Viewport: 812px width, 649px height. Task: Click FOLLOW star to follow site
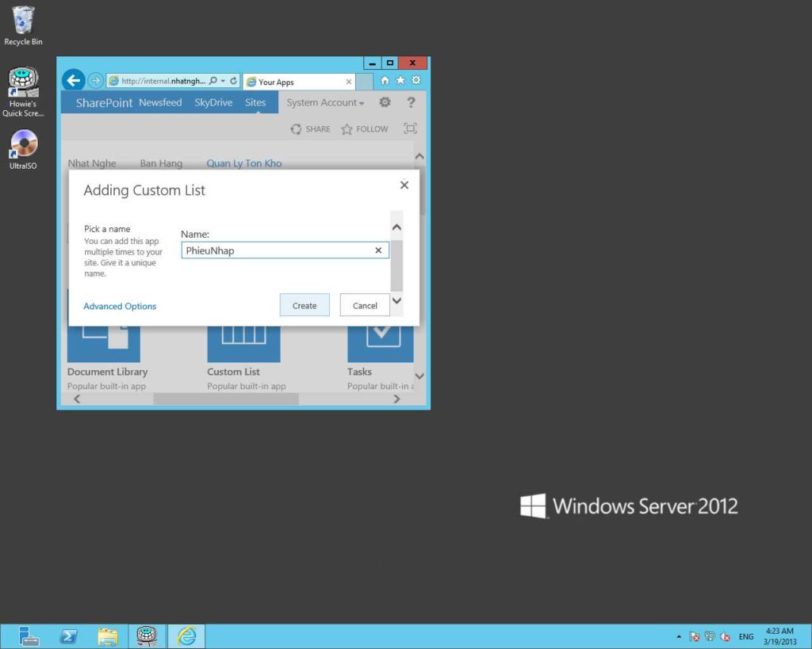click(x=365, y=129)
